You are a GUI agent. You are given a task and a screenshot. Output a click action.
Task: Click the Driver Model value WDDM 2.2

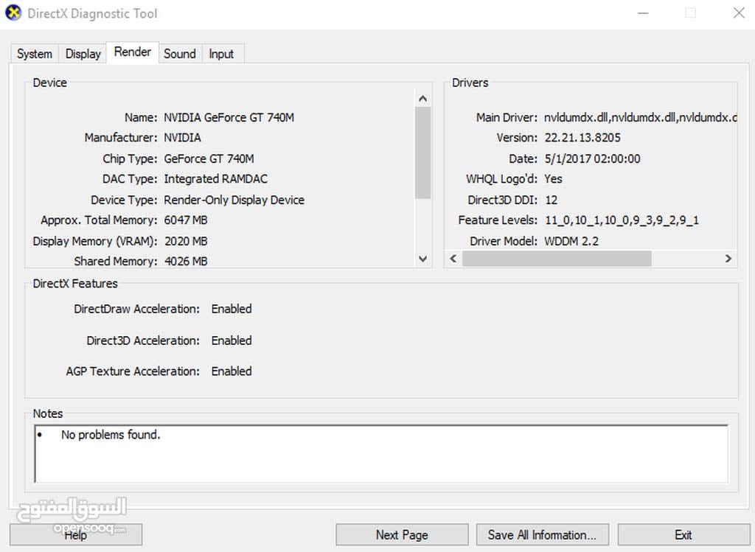point(571,241)
